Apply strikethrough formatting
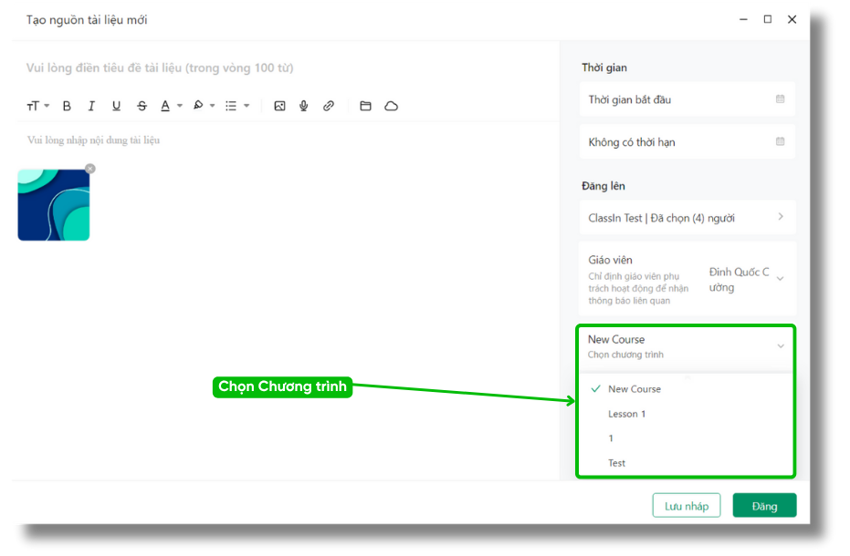The width and height of the screenshot is (850, 556). [142, 106]
